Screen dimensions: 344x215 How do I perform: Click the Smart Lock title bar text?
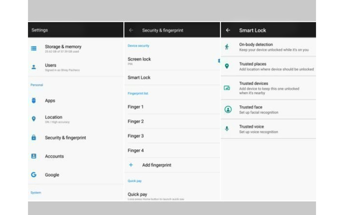click(252, 30)
